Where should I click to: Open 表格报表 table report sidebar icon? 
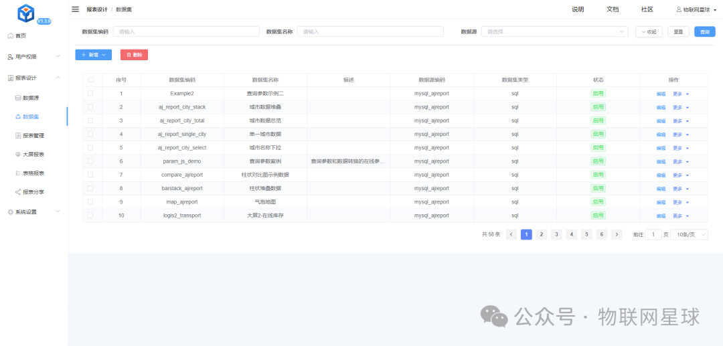click(18, 173)
